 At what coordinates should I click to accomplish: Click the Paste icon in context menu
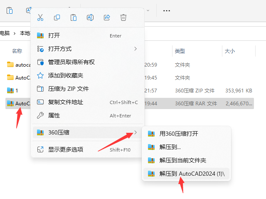tap(74, 17)
